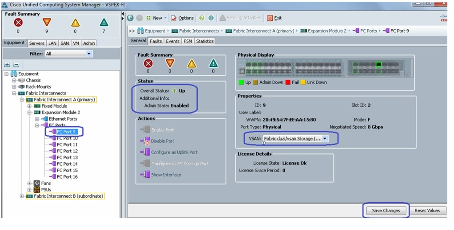The image size is (454, 230).
Task: Expand all tree nodes with plus button
Action: 7,65
